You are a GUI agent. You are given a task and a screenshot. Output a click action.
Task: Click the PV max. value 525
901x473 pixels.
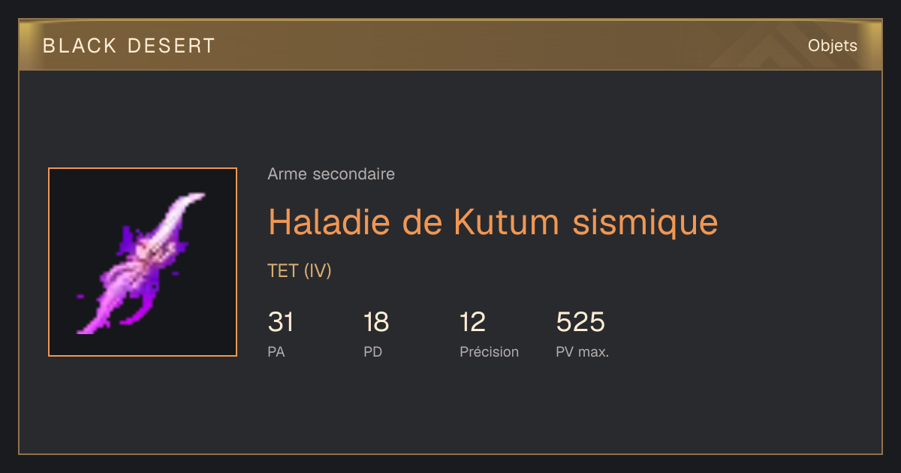pos(580,323)
